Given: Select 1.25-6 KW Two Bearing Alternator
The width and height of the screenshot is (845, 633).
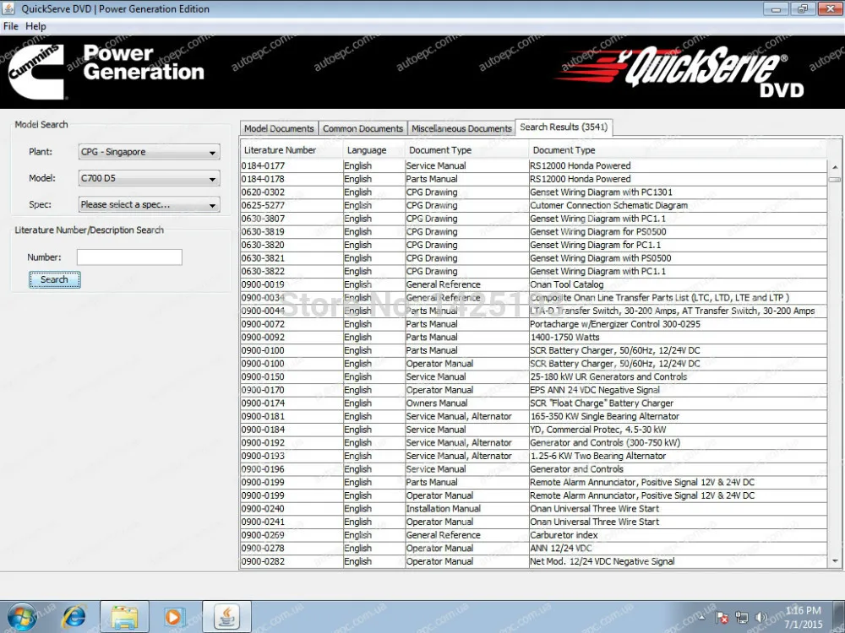Looking at the screenshot, I should pos(597,456).
